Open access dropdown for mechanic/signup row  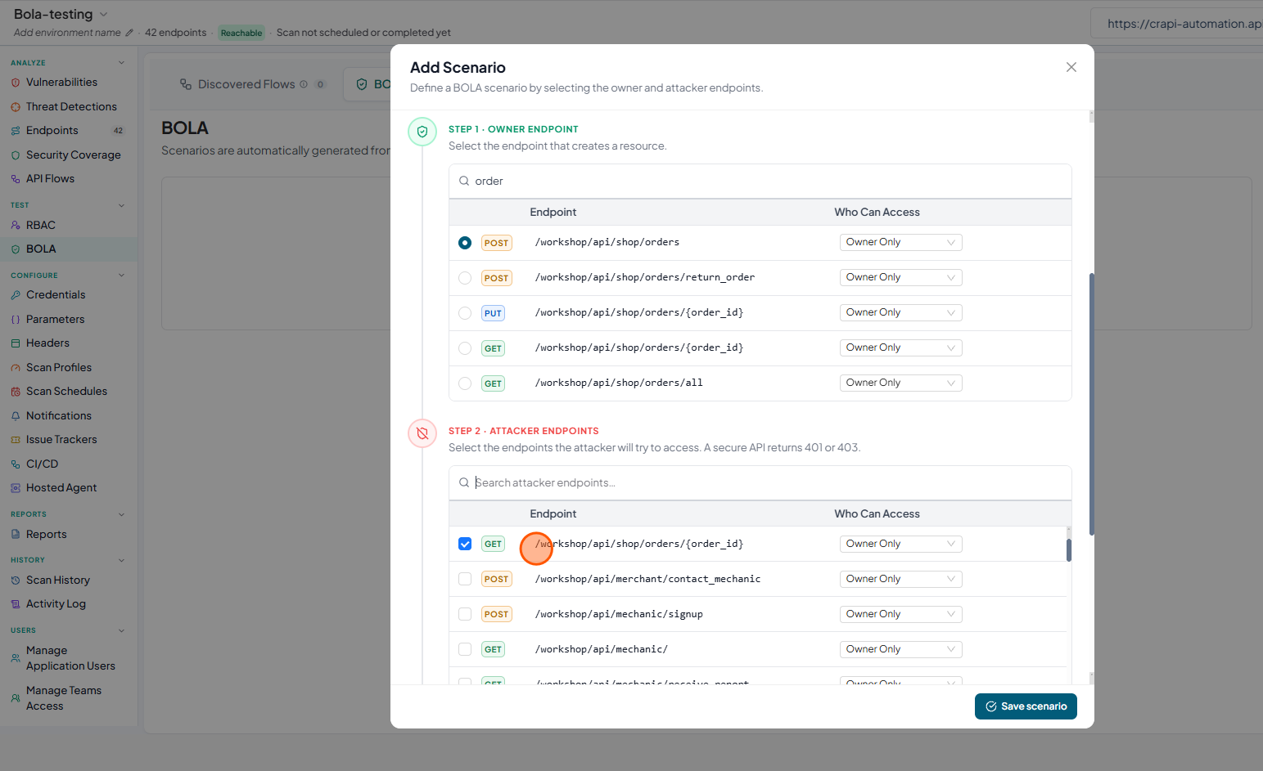tap(900, 615)
